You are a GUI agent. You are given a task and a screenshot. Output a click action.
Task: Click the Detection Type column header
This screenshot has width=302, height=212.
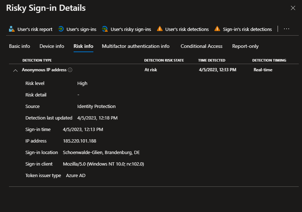[37, 60]
